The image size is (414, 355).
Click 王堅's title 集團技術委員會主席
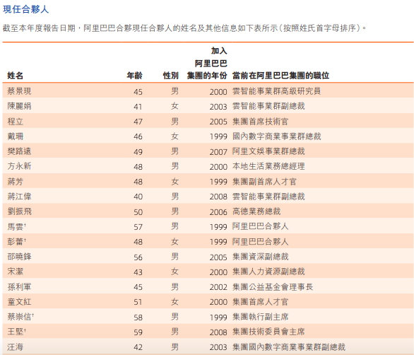[268, 332]
